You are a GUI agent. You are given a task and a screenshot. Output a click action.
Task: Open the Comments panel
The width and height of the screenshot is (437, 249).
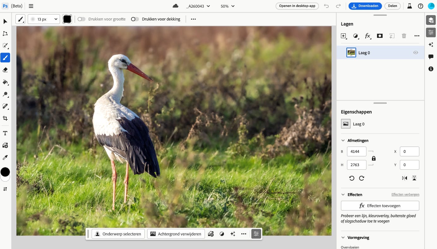point(431,57)
